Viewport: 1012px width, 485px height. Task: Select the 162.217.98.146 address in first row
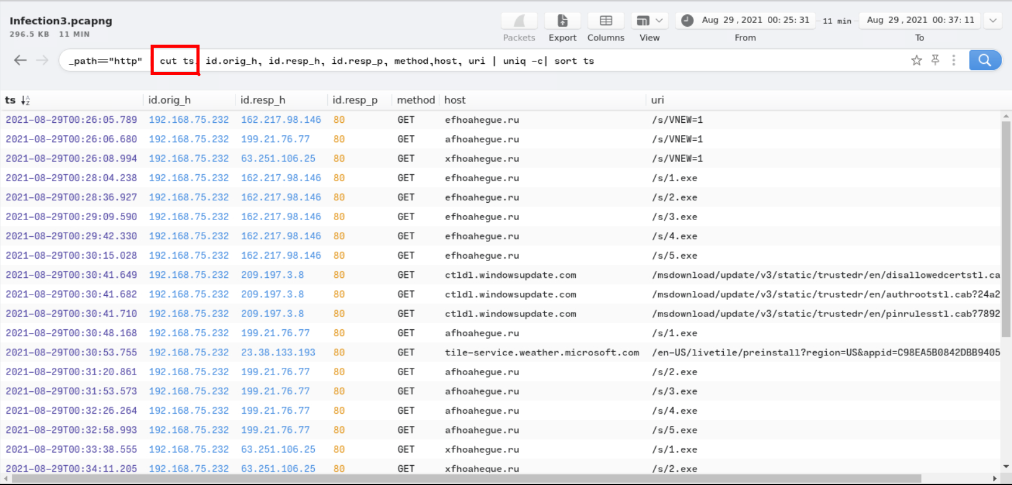281,120
